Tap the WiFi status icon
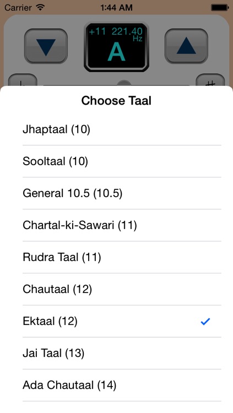Viewport: 233px width, 413px height. 40,7
